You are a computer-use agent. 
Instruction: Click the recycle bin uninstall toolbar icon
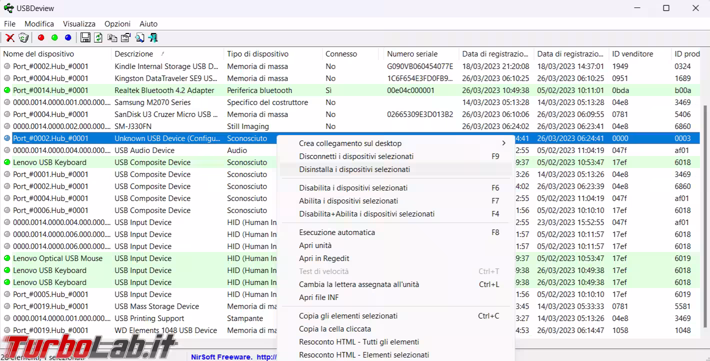[23, 37]
